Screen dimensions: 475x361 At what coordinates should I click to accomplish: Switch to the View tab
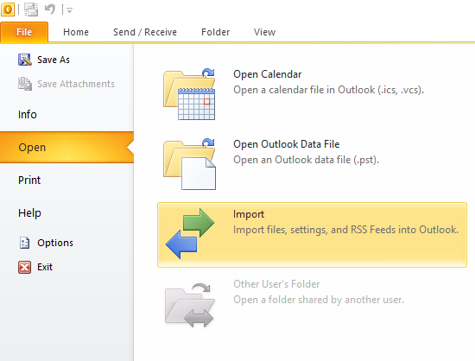coord(264,32)
